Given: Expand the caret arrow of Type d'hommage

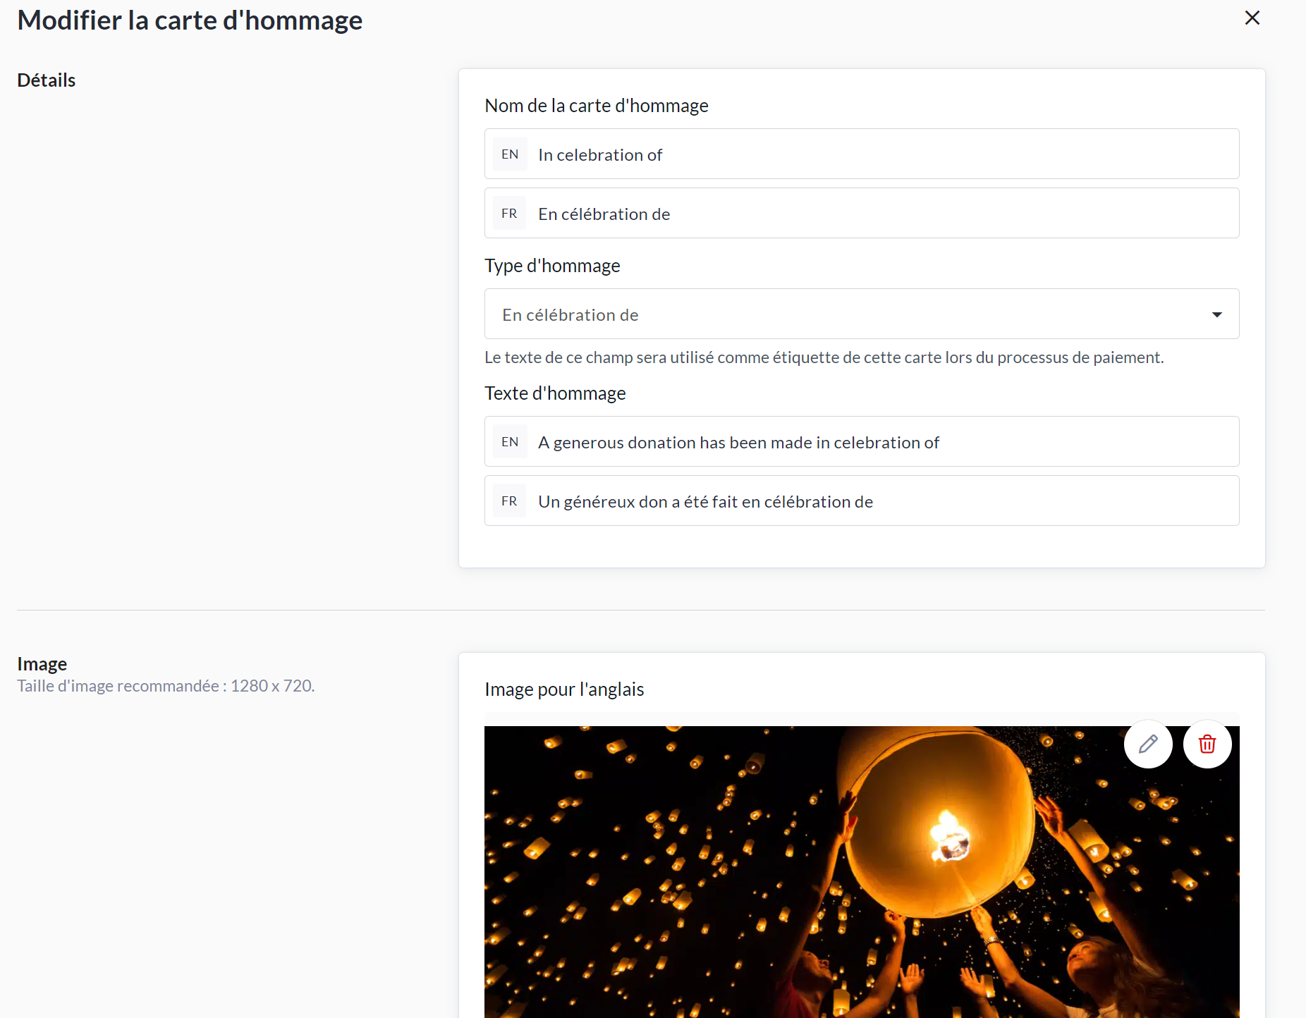Looking at the screenshot, I should (1216, 314).
